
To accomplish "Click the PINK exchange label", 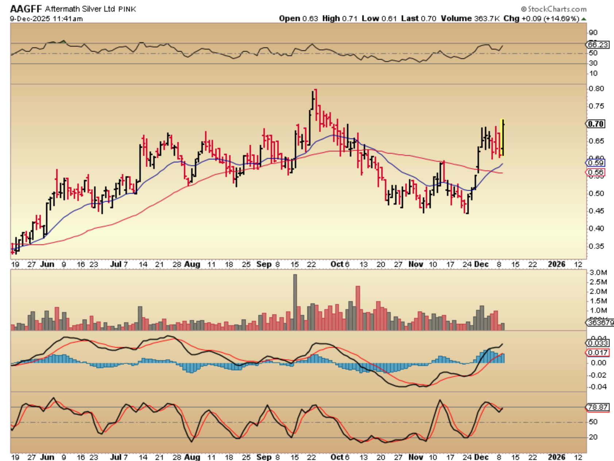I will pyautogui.click(x=127, y=9).
